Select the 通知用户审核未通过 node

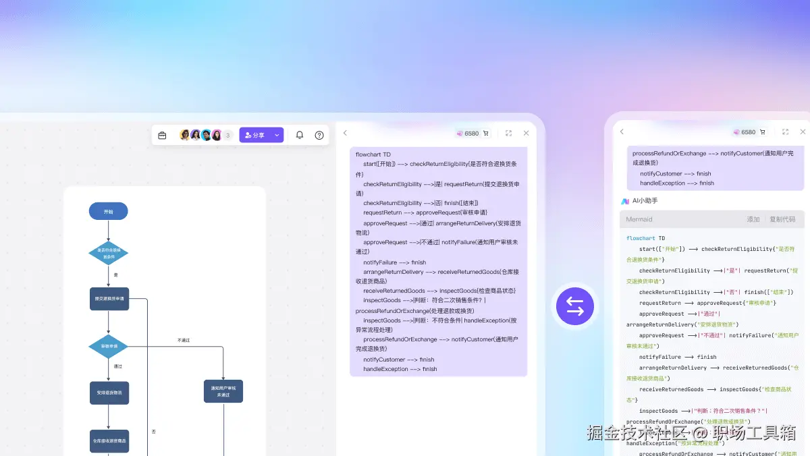(x=223, y=391)
